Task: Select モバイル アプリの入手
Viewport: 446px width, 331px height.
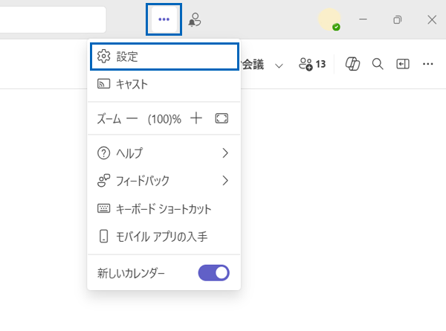Action: pyautogui.click(x=164, y=237)
